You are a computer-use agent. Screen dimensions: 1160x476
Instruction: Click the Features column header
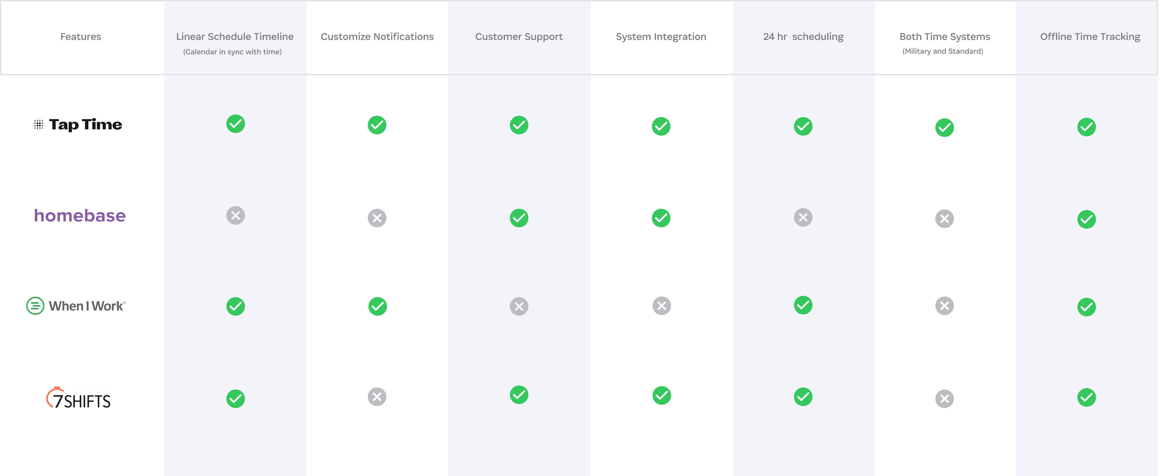tap(81, 36)
